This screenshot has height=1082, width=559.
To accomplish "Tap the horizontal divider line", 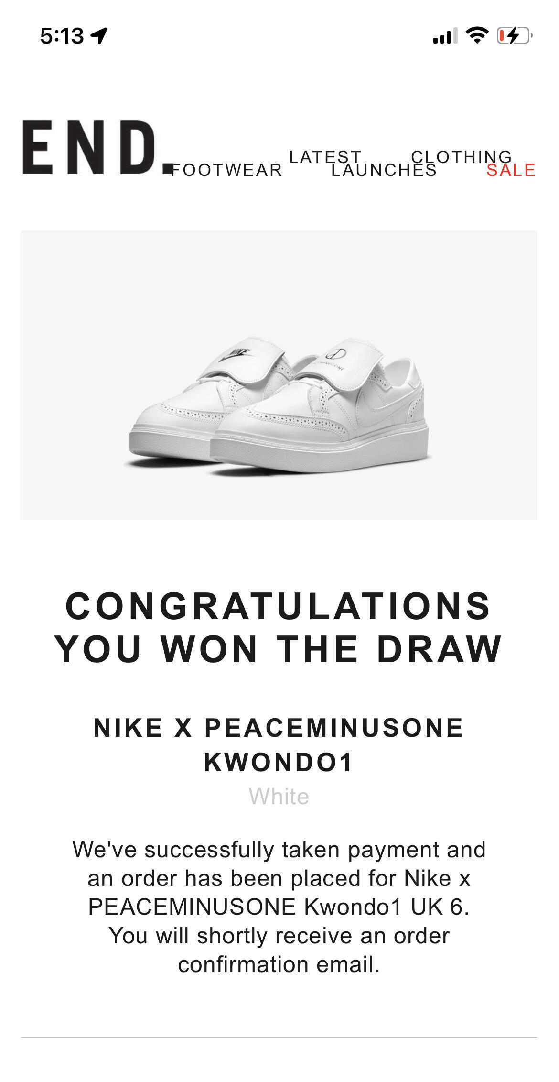I will pyautogui.click(x=279, y=1037).
